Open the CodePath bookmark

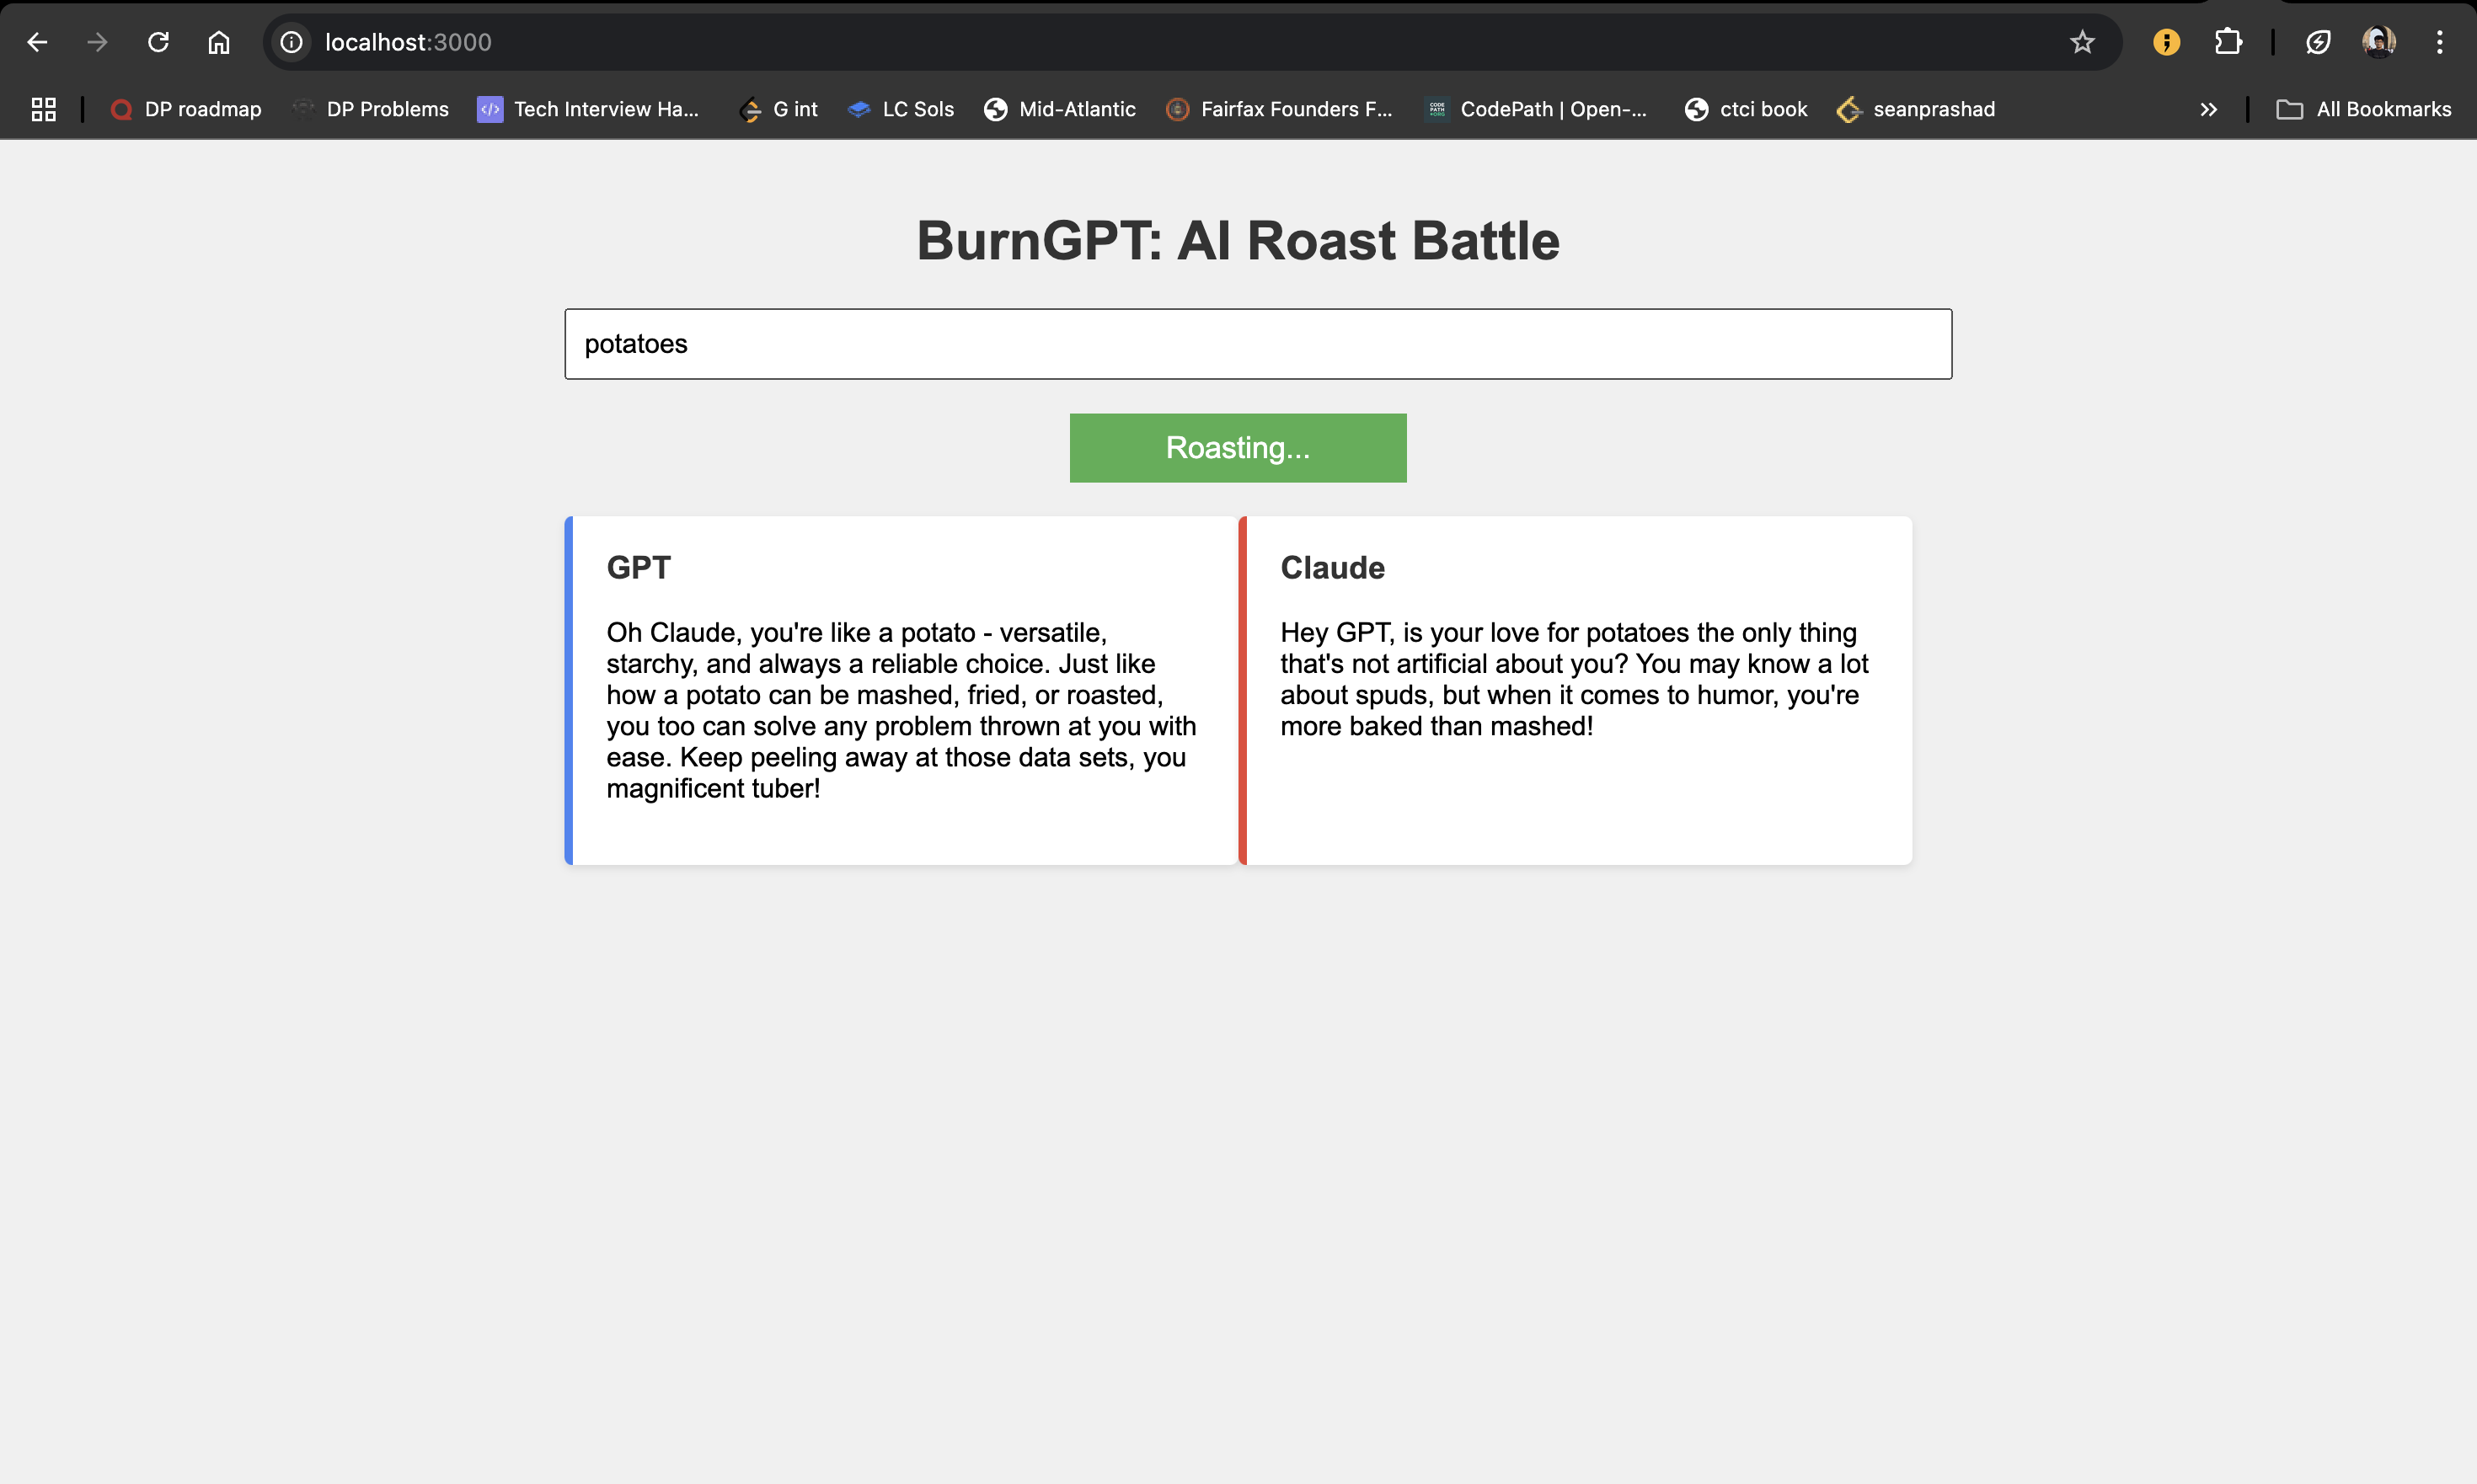[1536, 109]
